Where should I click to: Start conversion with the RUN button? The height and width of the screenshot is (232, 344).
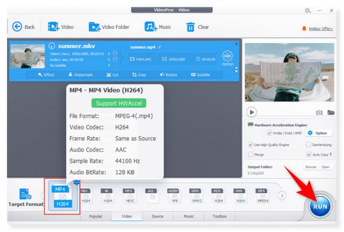(x=320, y=207)
